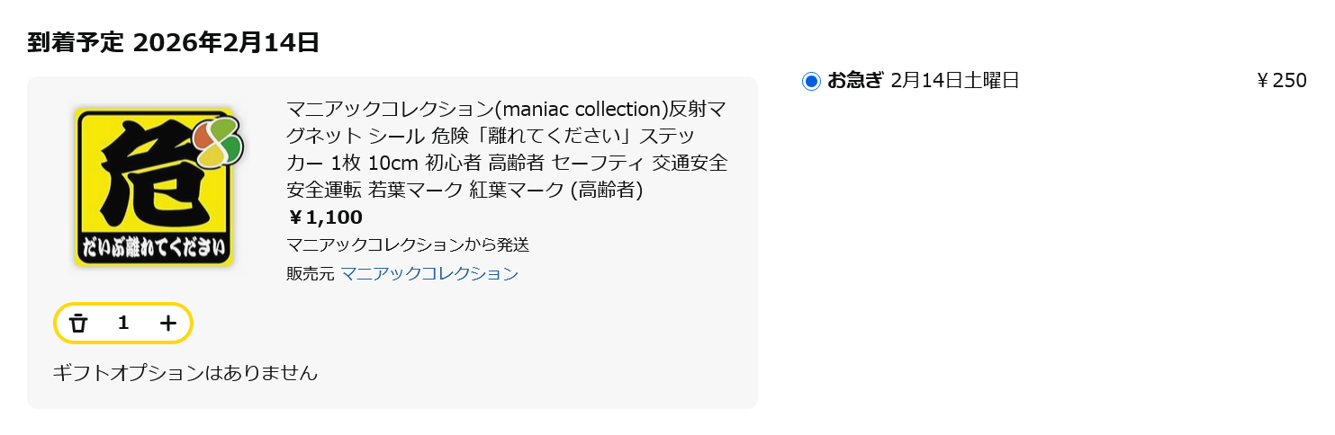Click the quantity number 1 in the stepper
The height and width of the screenshot is (435, 1335).
123,324
